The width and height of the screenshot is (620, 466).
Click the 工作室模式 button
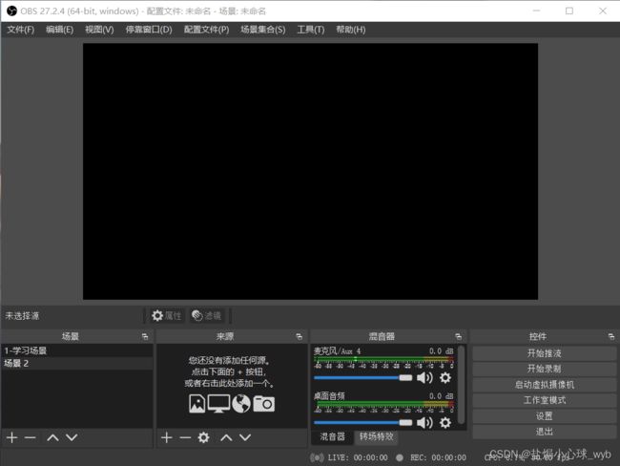pyautogui.click(x=544, y=400)
